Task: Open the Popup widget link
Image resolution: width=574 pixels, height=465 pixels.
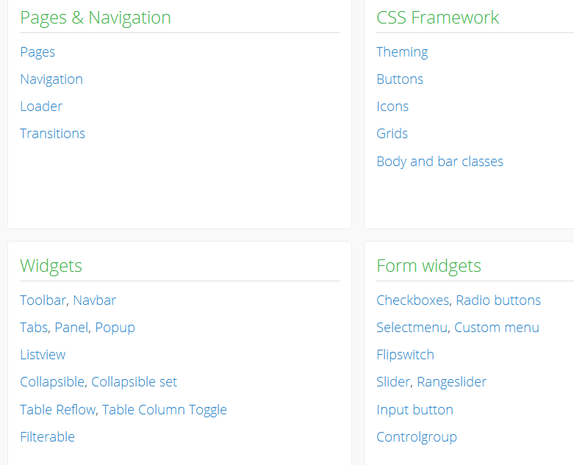Action: click(x=115, y=328)
